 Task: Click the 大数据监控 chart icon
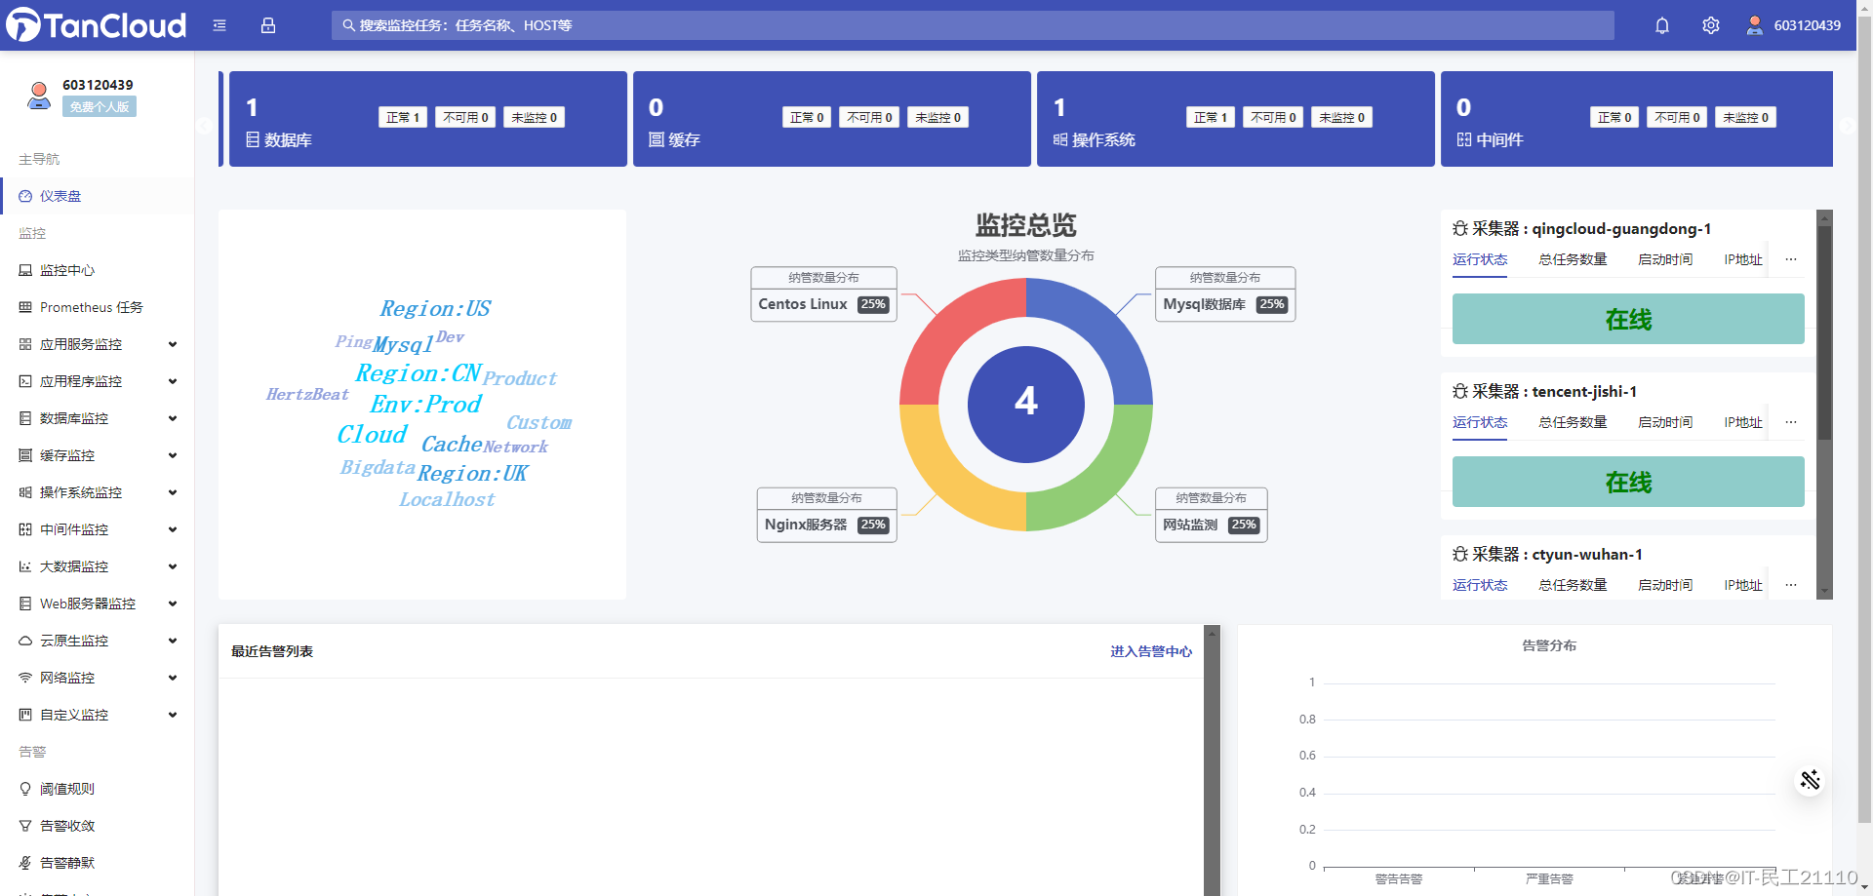tap(25, 566)
